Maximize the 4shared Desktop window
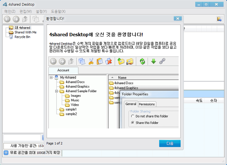The height and width of the screenshot is (165, 227). tap(206, 4)
